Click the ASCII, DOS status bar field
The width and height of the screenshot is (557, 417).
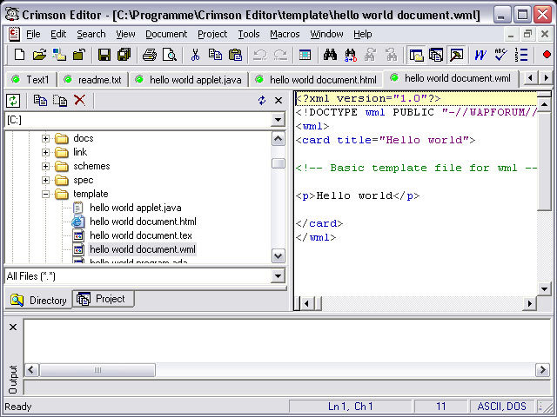tap(501, 407)
